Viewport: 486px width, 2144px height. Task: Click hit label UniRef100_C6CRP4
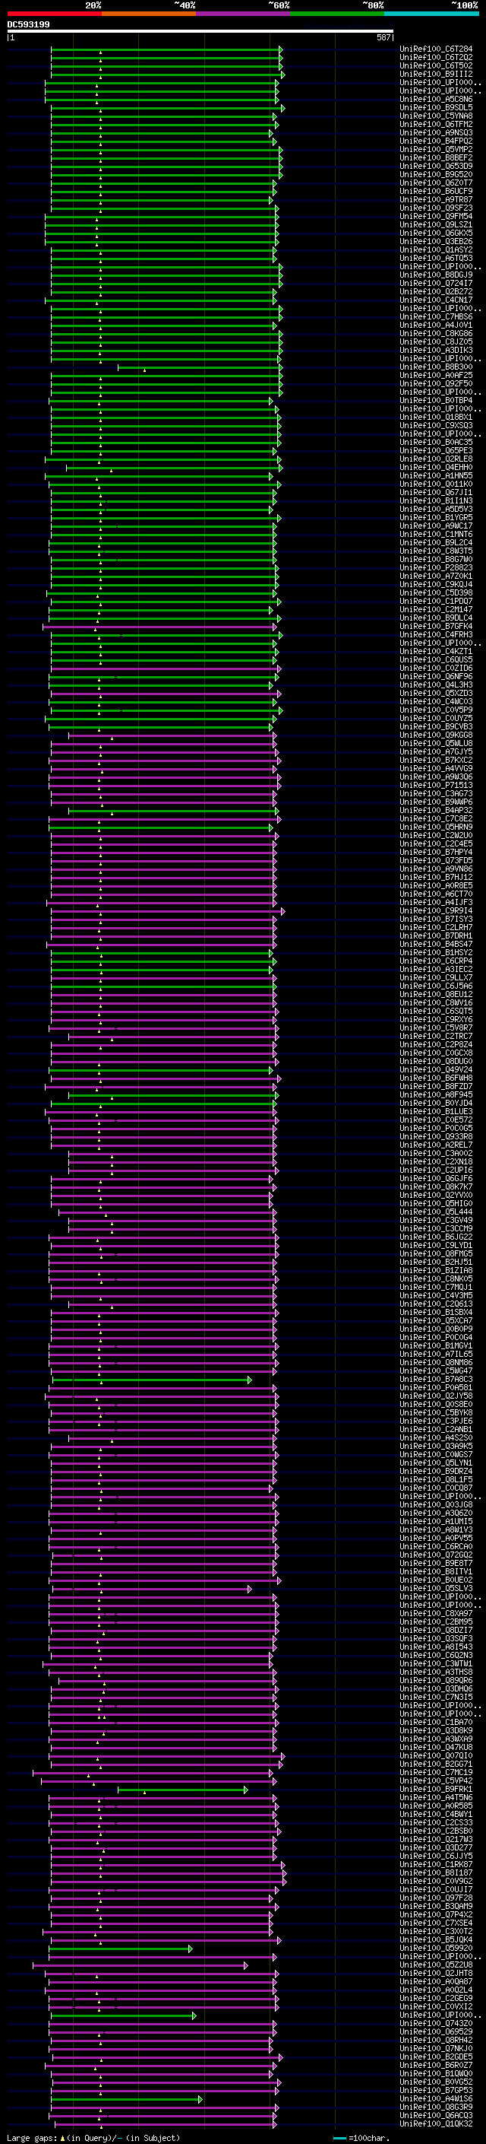click(436, 961)
